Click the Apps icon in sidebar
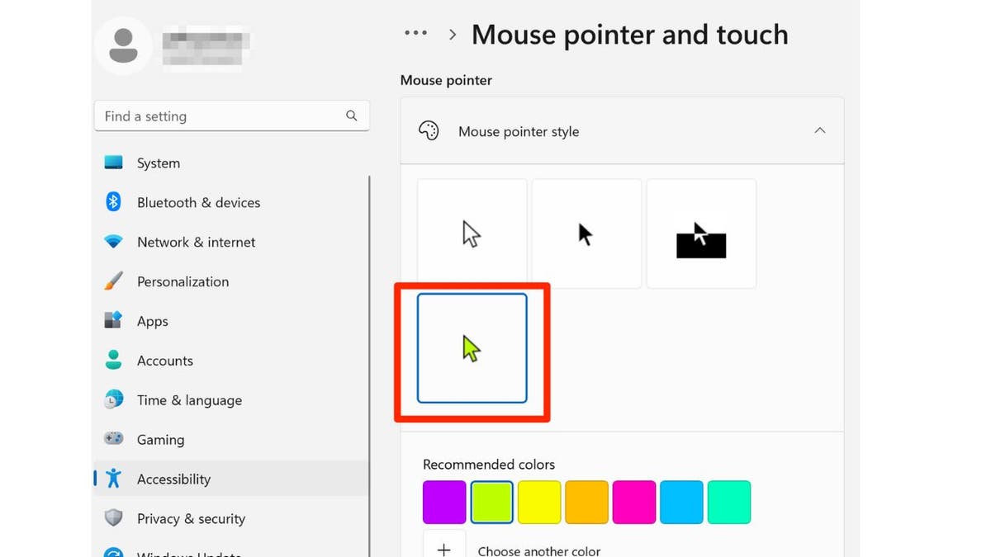Screen dimensions: 991x557 tap(114, 320)
